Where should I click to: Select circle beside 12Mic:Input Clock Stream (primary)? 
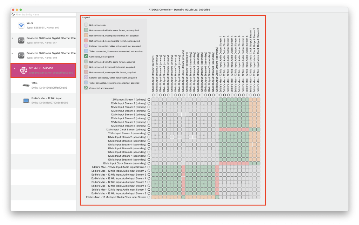149,130
